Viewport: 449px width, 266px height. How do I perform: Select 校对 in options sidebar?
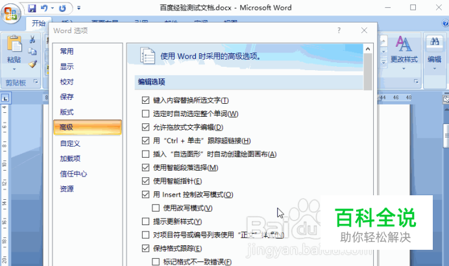[x=67, y=82]
